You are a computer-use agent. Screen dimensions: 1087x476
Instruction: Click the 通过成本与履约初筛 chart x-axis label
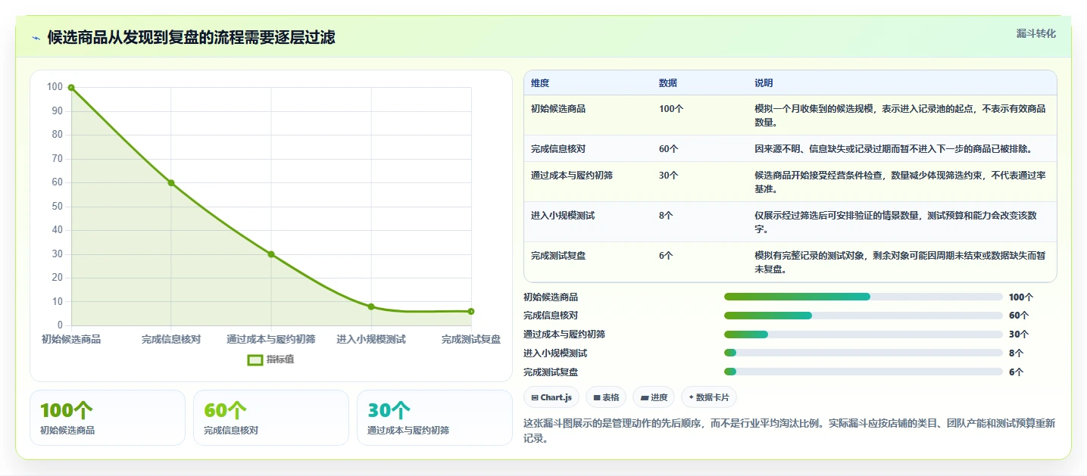(x=271, y=339)
